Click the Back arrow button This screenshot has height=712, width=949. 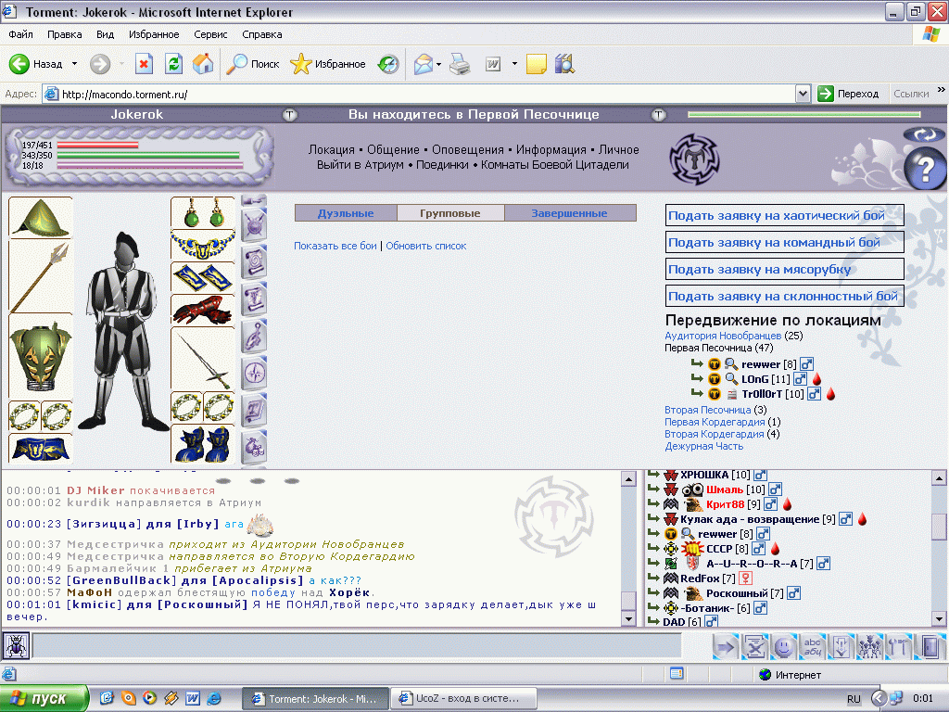pyautogui.click(x=19, y=64)
